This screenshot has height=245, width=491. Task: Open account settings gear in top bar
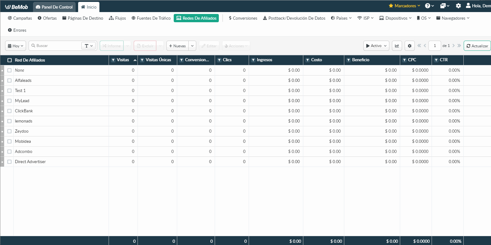pyautogui.click(x=458, y=6)
